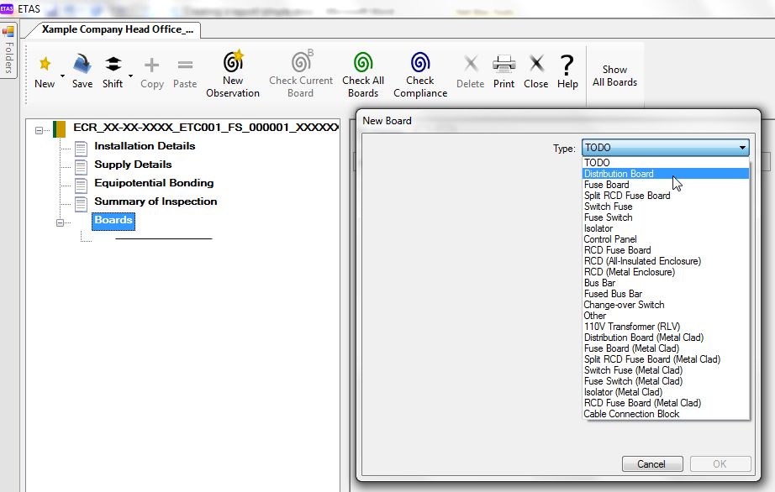The width and height of the screenshot is (775, 492).
Task: Click the OK button in New Board
Action: pyautogui.click(x=720, y=463)
